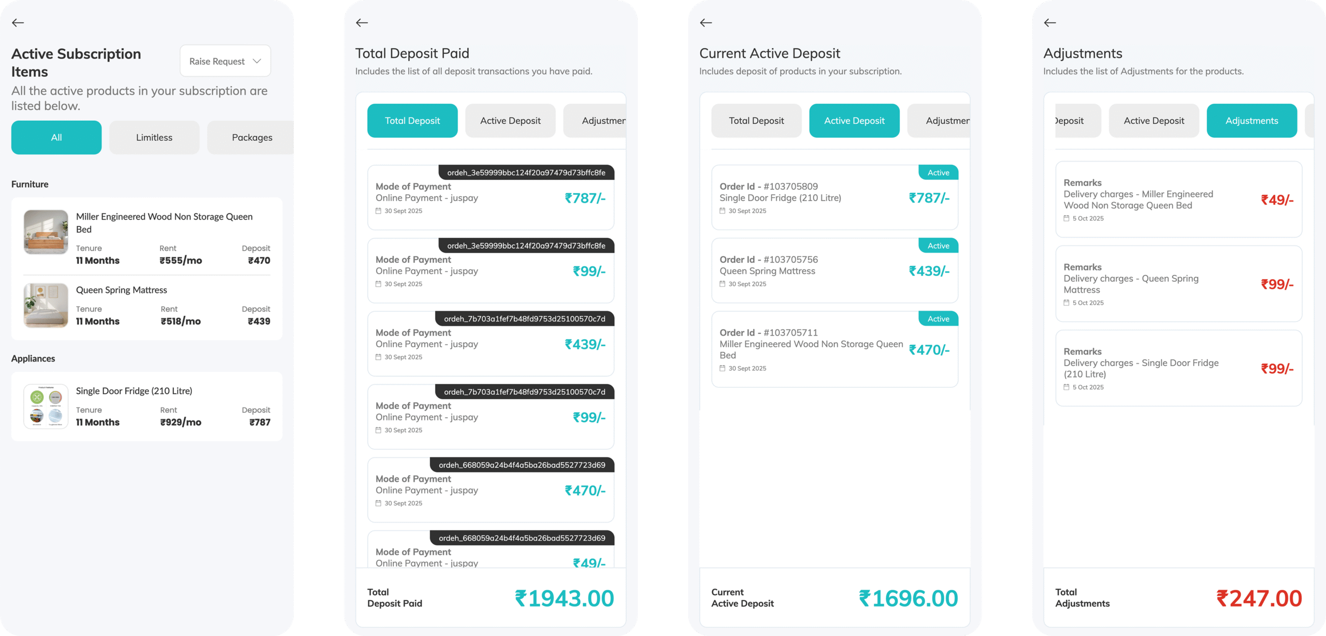This screenshot has width=1326, height=636.
Task: Go back from Active Subscription Items screen
Action: (18, 23)
